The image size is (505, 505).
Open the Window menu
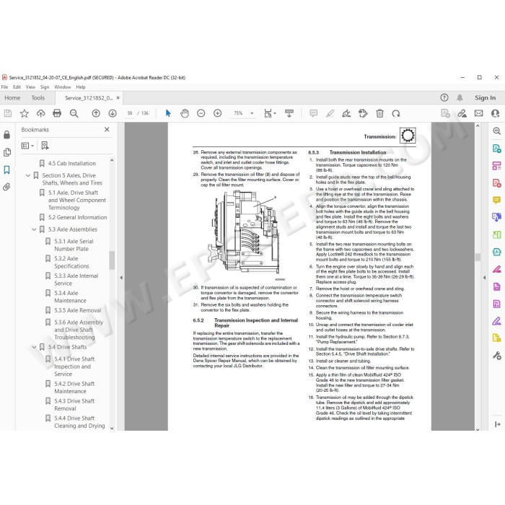tap(63, 87)
